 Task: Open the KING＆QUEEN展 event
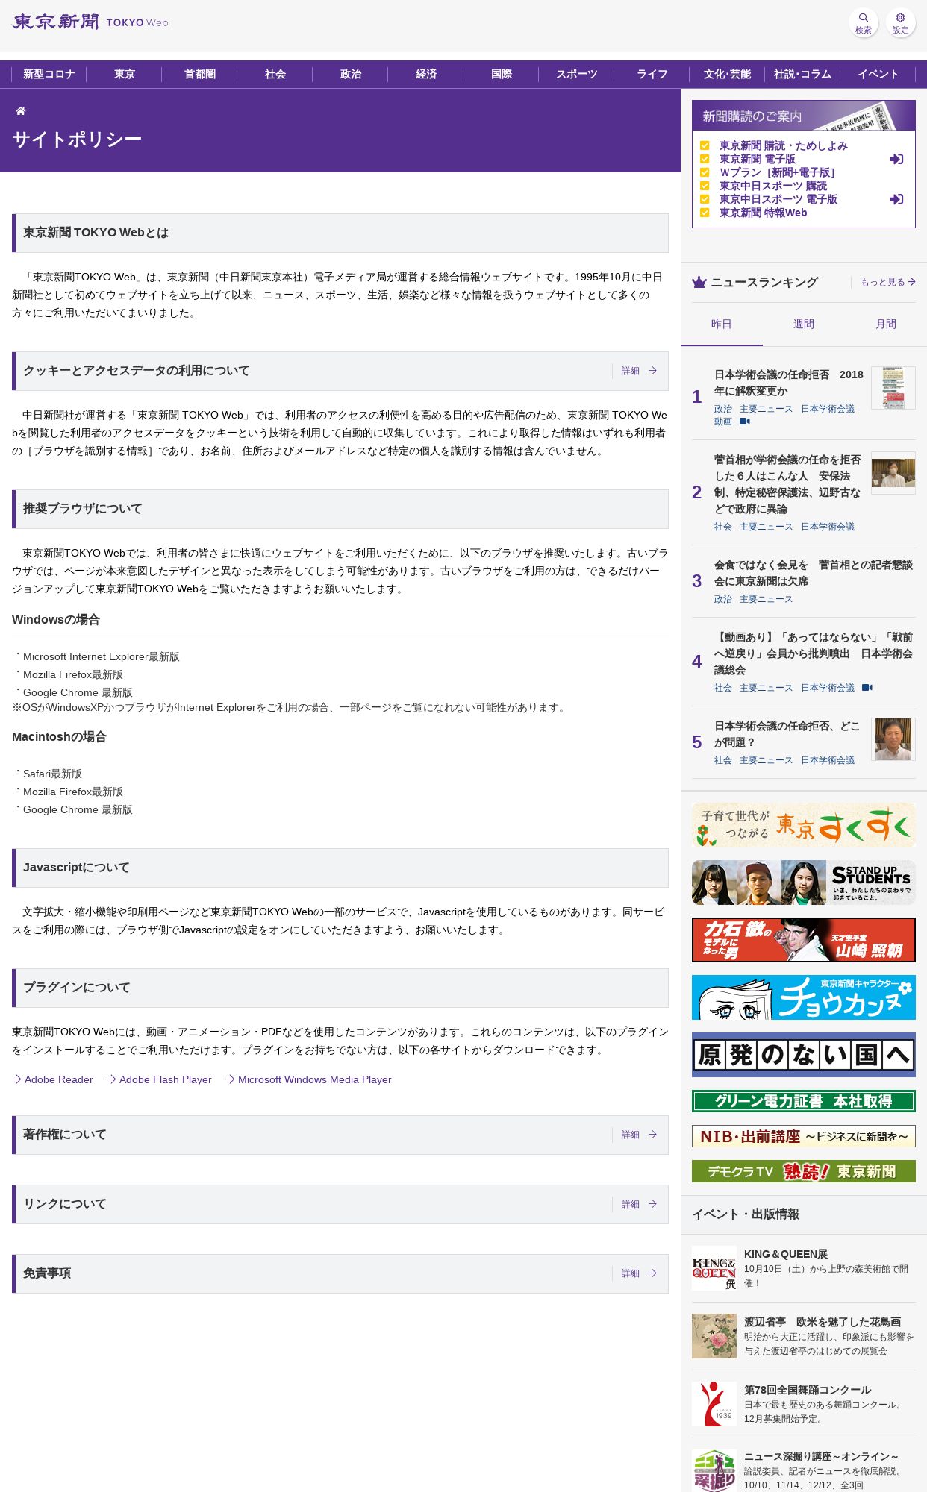pos(804,1268)
